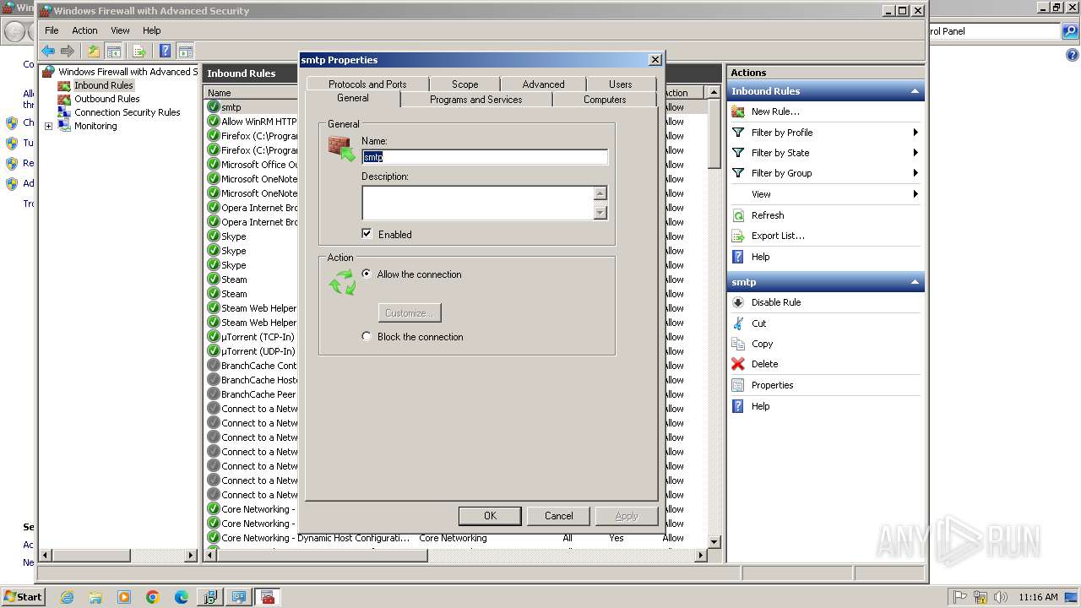
Task: Uncheck the Enabled checkbox
Action: [367, 234]
